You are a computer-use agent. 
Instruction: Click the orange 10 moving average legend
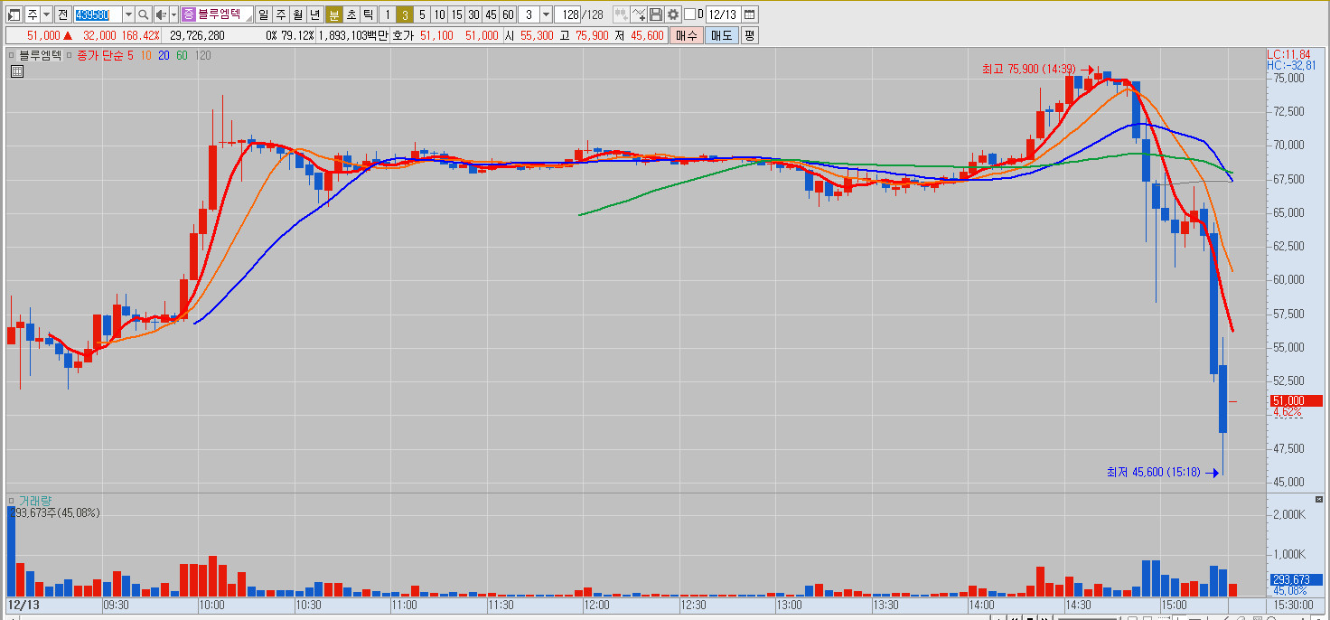pos(146,55)
